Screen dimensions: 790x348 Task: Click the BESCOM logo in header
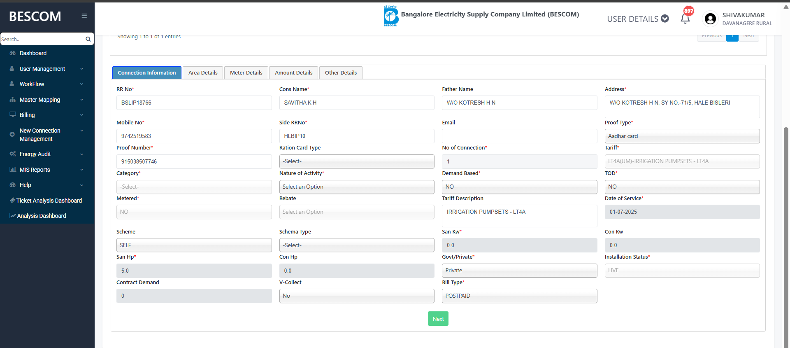(x=390, y=16)
